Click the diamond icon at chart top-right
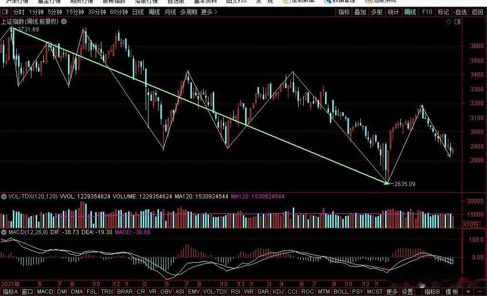The image size is (487, 296). pos(448,22)
